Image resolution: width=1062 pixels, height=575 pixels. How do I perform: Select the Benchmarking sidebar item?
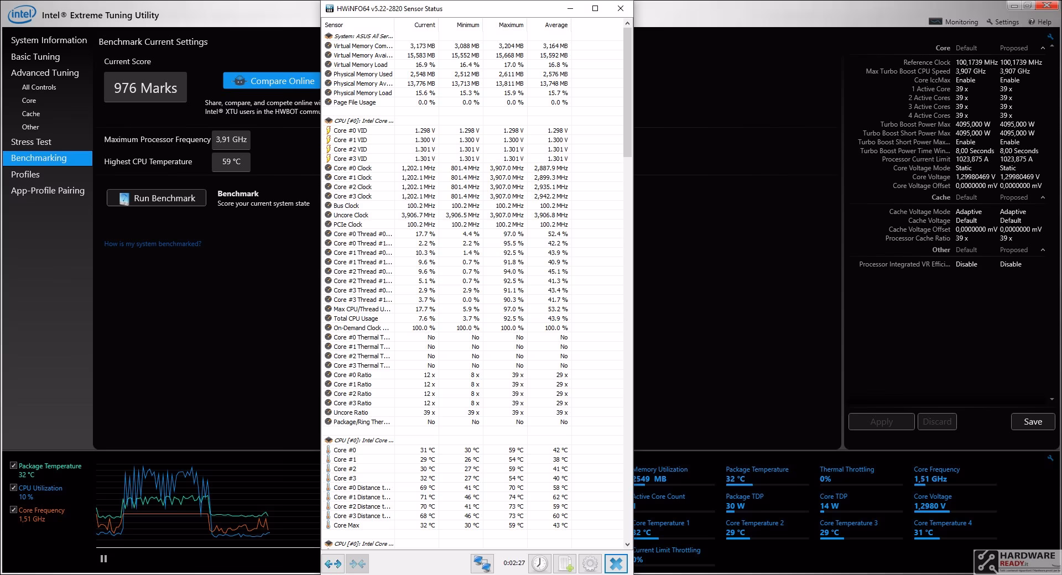48,158
